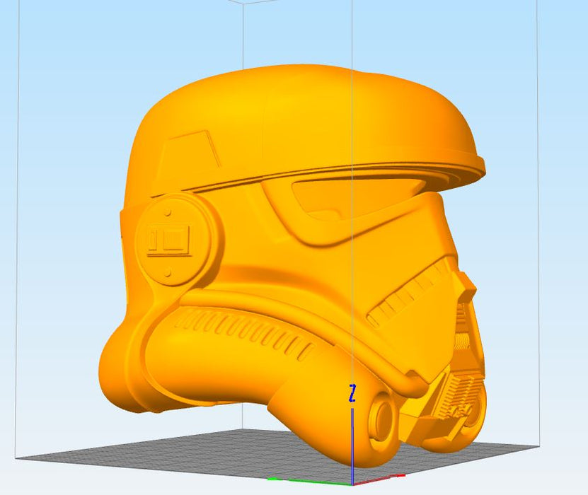This screenshot has height=495, width=588.
Task: Click the blue vertical Z axis line
Action: coord(352,445)
